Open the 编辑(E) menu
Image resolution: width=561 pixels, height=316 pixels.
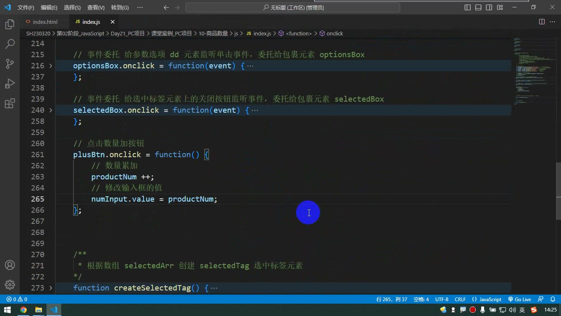(49, 7)
